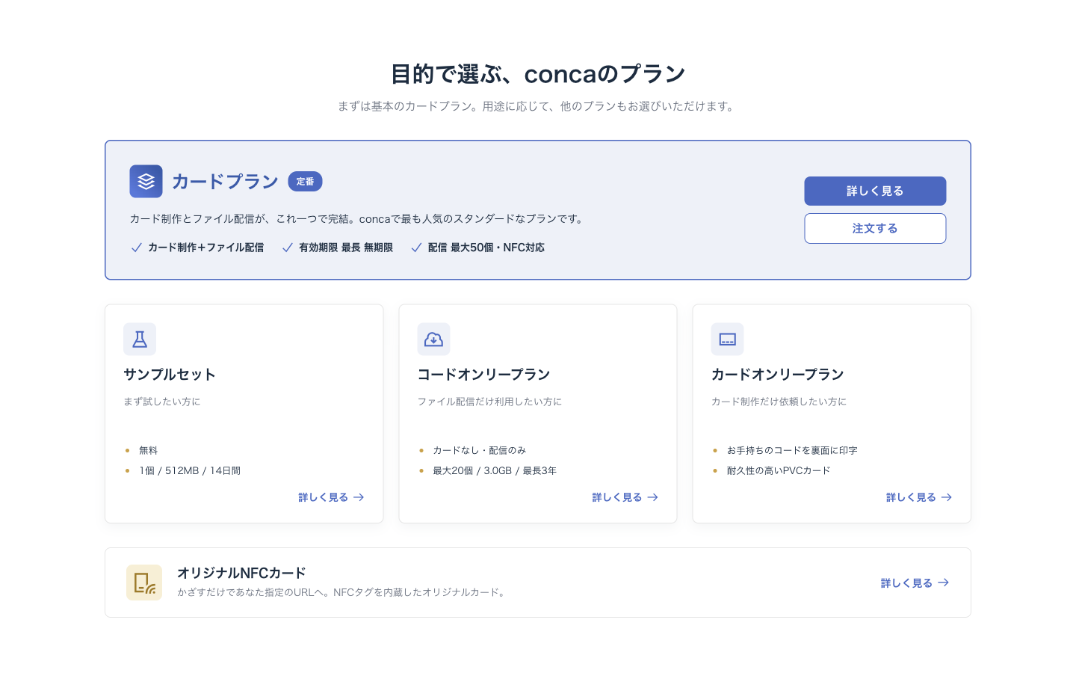The height and width of the screenshot is (673, 1076).
Task: Click the text カード制作だけ依頼したい方に
Action: [779, 402]
